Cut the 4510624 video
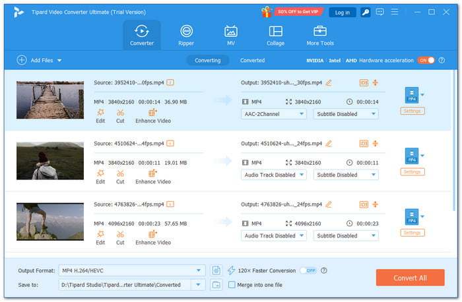 120,177
